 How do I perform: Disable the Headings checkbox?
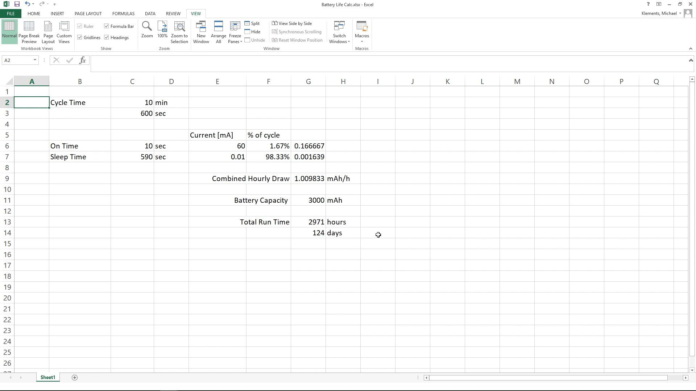pos(107,37)
